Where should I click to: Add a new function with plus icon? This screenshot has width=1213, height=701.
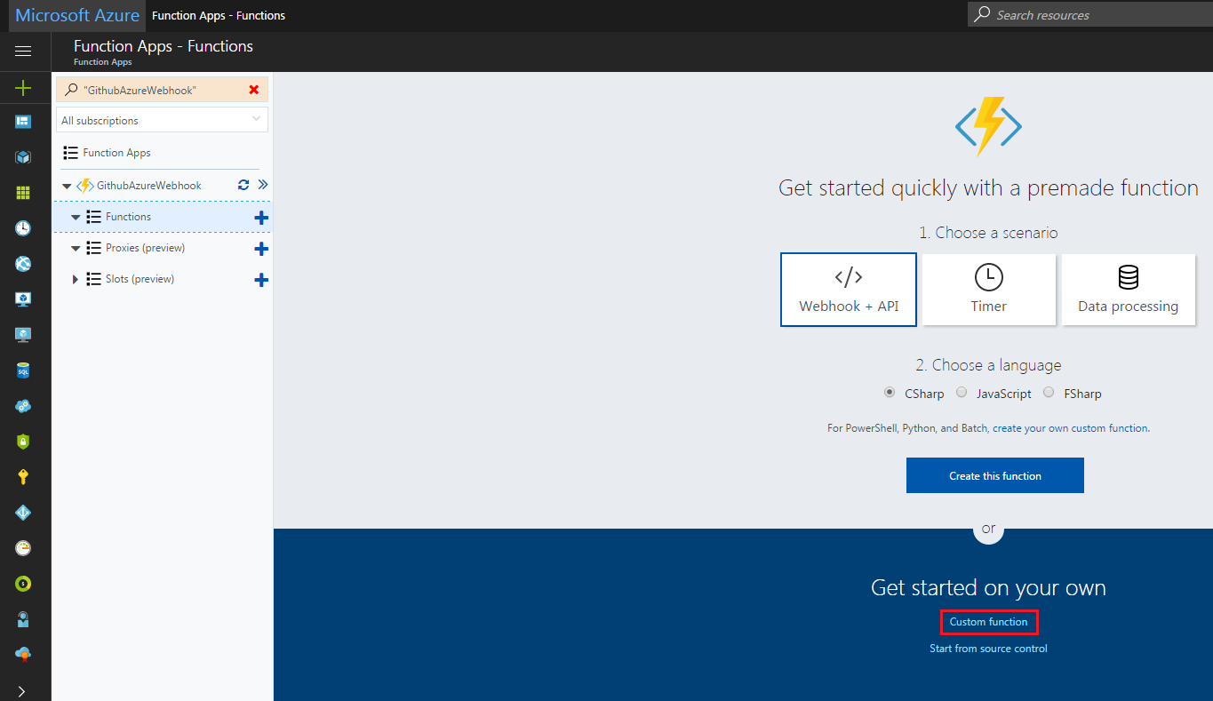[x=261, y=218]
